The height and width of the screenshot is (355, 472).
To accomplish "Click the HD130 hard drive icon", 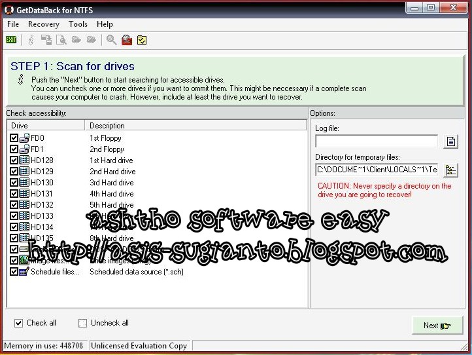I will tap(24, 183).
